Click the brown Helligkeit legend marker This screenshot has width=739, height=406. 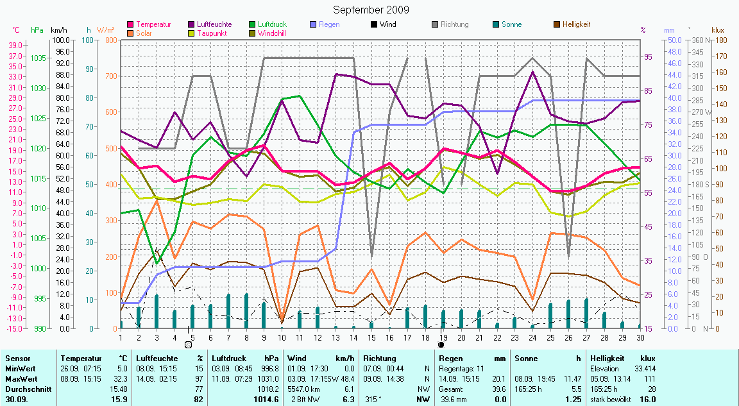pyautogui.click(x=557, y=24)
